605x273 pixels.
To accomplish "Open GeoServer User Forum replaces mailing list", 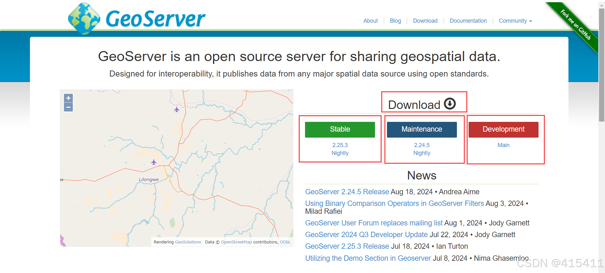I will pyautogui.click(x=374, y=223).
